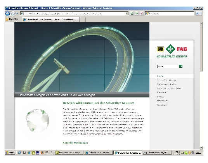Open Karriere in the site navigation

[161, 92]
